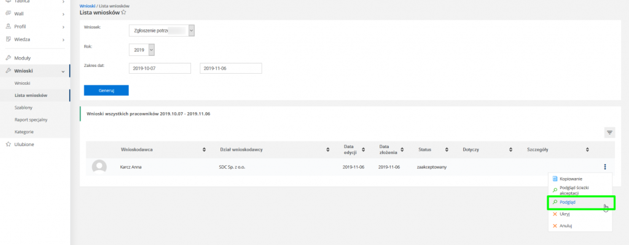Sort by Data złożenia column arrows
Screen dimensions: 629x245
pyautogui.click(x=402, y=150)
